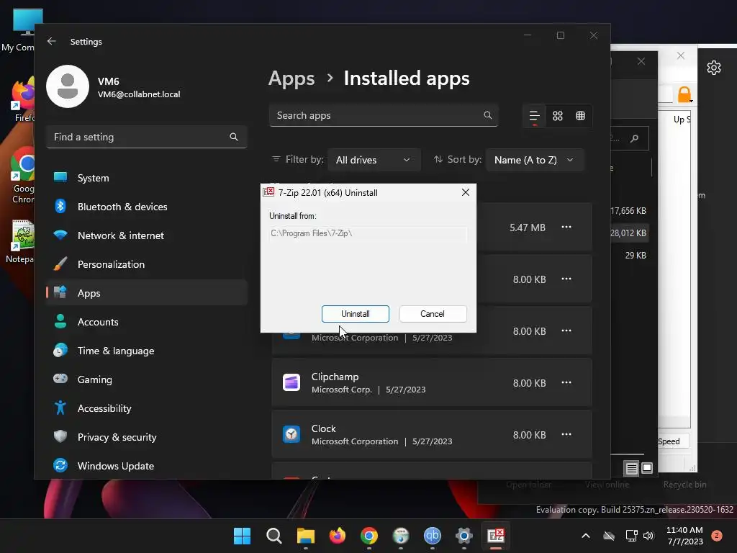Viewport: 737px width, 553px height.
Task: Open Accessibility settings
Action: pos(146,408)
